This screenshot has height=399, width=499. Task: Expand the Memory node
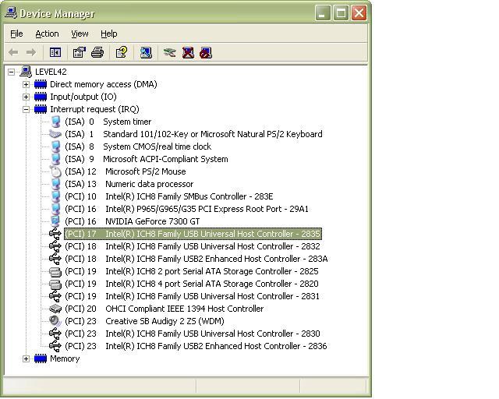click(x=26, y=359)
